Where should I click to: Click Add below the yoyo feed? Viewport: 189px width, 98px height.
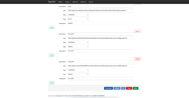pos(51,27)
